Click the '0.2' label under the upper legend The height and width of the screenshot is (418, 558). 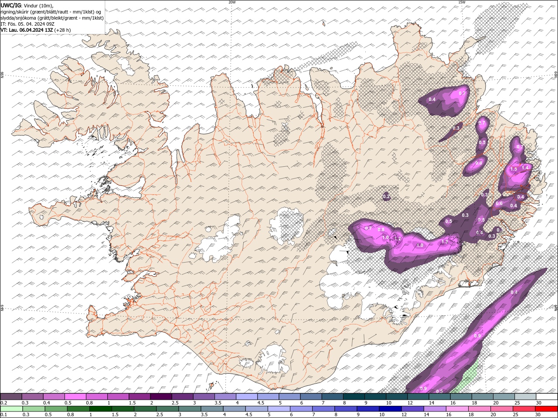tap(3, 403)
